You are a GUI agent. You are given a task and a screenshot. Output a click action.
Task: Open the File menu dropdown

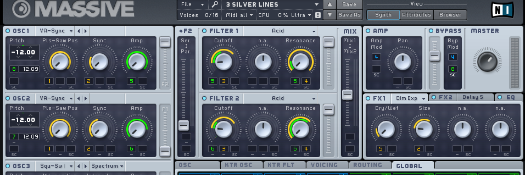(193, 5)
